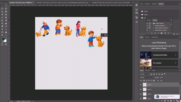Select the Paint Bucket tool
The image size is (181, 102).
pos(2,24)
